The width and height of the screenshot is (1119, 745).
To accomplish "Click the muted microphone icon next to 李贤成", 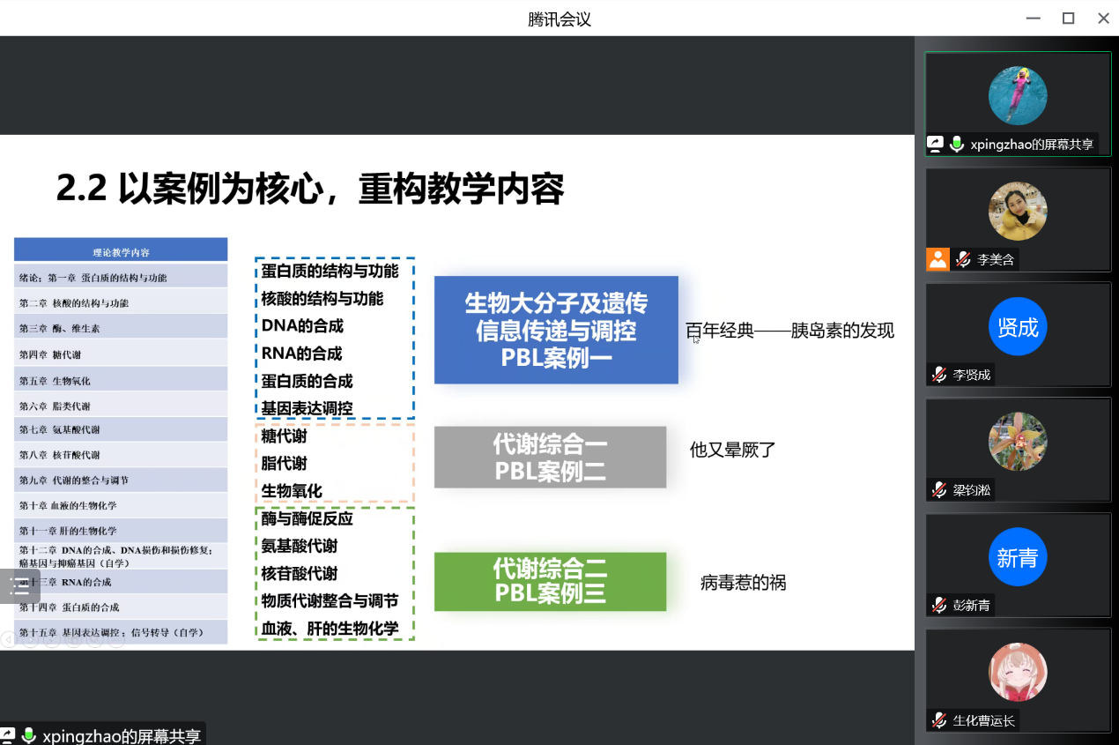I will [939, 375].
